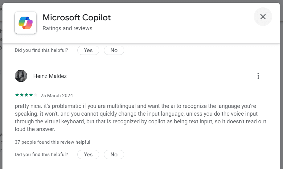Viewport: 283px width, 169px height.
Task: Mark Heinz Maldez's review as helpful with Yes
Action: coord(88,155)
